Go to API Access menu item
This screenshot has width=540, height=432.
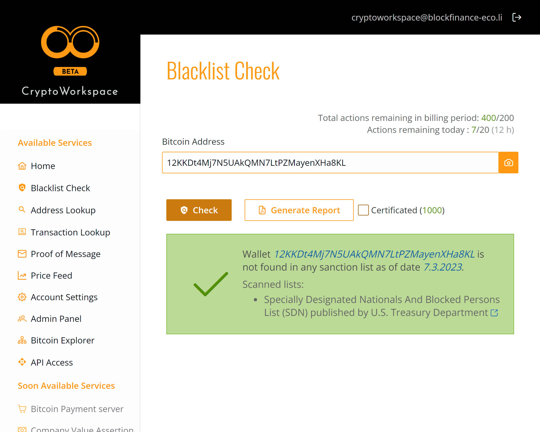[52, 362]
